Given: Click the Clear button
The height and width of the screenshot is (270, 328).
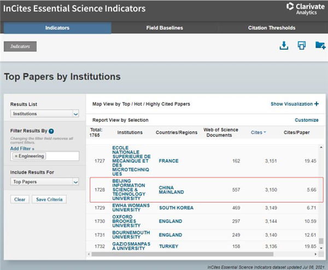Looking at the screenshot, I should click(20, 199).
